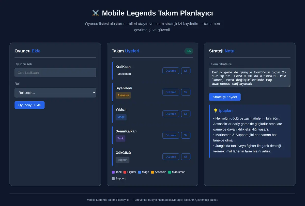Focus the Oyuncu Adı input field
Screen dimensions: 305x206
click(x=55, y=73)
